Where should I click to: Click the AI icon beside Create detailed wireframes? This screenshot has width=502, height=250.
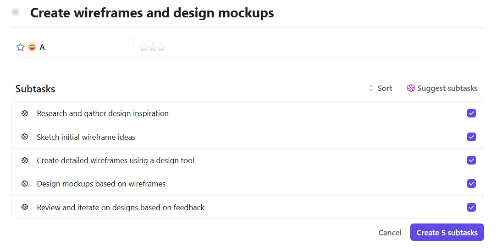pos(25,160)
